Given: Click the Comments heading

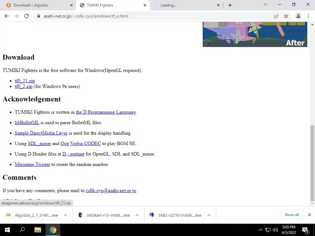Looking at the screenshot, I should pos(19,177).
